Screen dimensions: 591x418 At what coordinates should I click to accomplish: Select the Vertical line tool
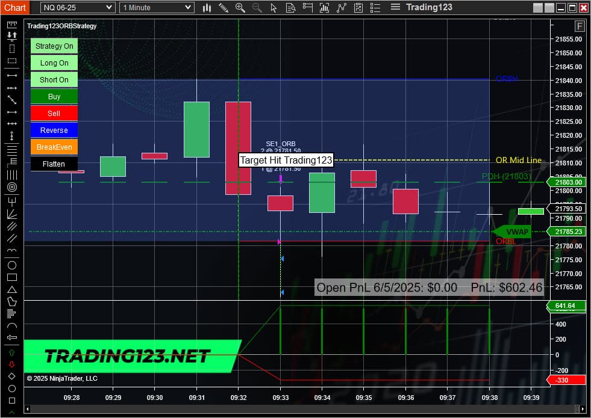pyautogui.click(x=12, y=136)
